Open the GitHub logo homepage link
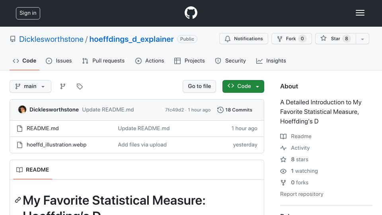 [191, 13]
